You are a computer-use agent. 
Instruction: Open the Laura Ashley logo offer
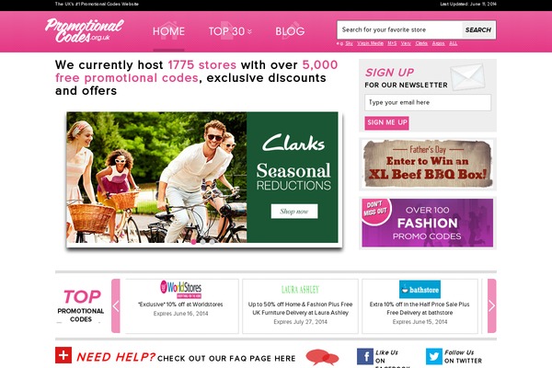300,290
